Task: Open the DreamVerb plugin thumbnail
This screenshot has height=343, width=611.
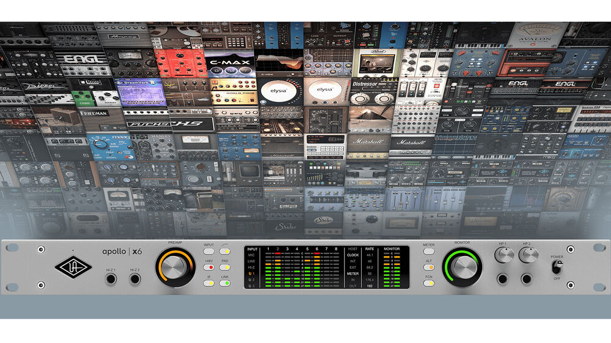Action: (140, 92)
